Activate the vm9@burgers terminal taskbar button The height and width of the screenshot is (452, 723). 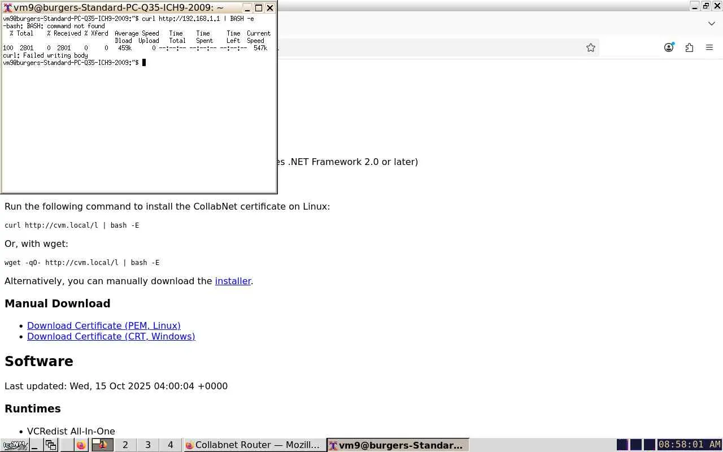click(x=398, y=445)
